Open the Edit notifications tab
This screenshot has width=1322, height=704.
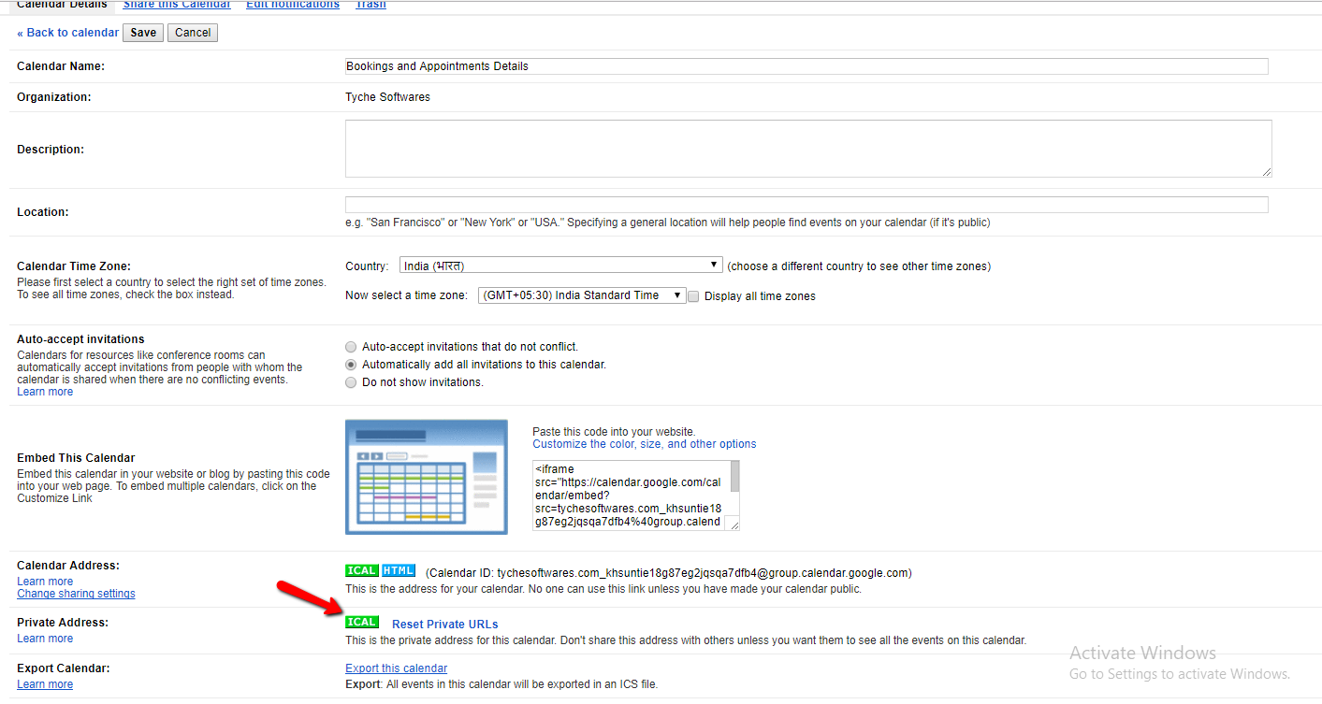point(293,5)
